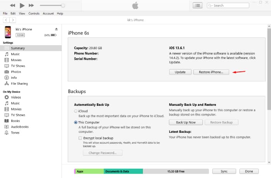Click the Music note icon under Settings

click(7, 54)
